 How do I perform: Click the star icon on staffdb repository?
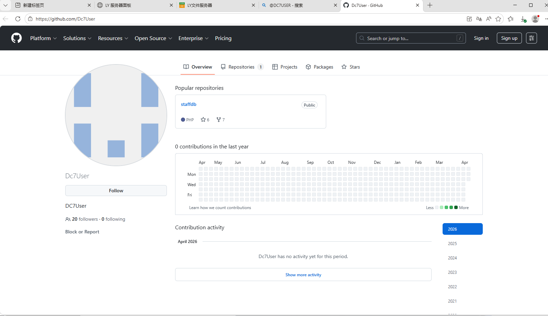coord(203,120)
